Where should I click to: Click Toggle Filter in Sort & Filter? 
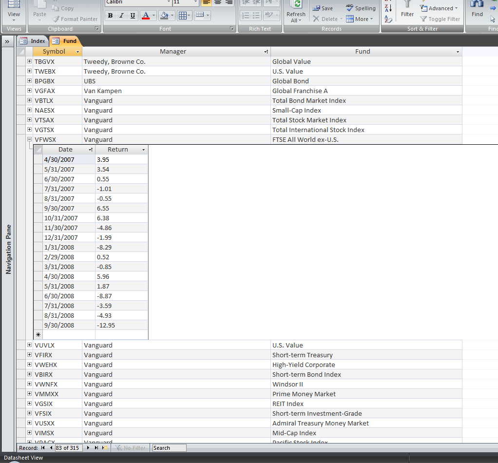coord(440,19)
